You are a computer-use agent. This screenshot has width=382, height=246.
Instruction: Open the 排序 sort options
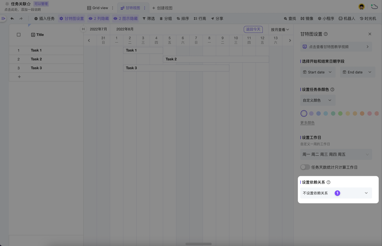coord(183,18)
